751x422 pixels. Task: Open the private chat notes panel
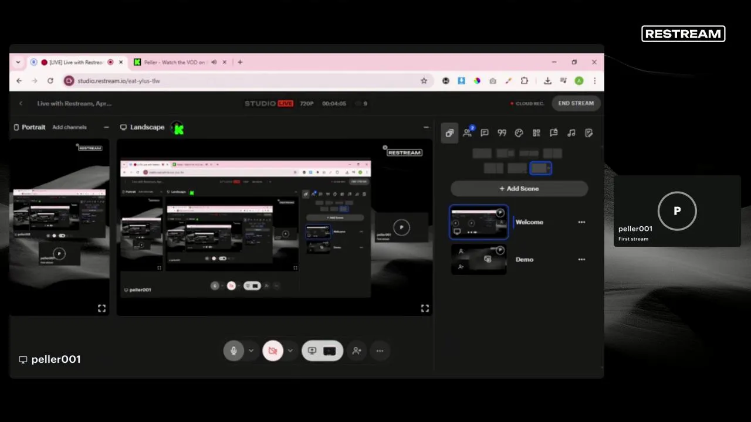[x=553, y=133]
